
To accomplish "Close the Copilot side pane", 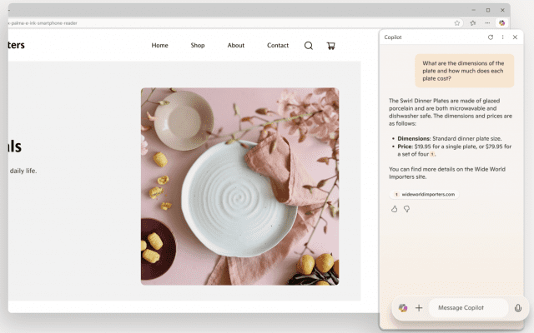I will tap(515, 37).
